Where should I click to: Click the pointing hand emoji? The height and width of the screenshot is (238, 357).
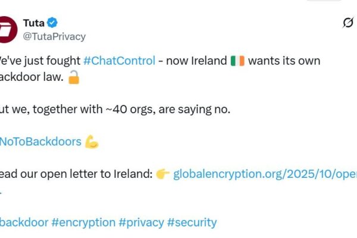tap(163, 174)
